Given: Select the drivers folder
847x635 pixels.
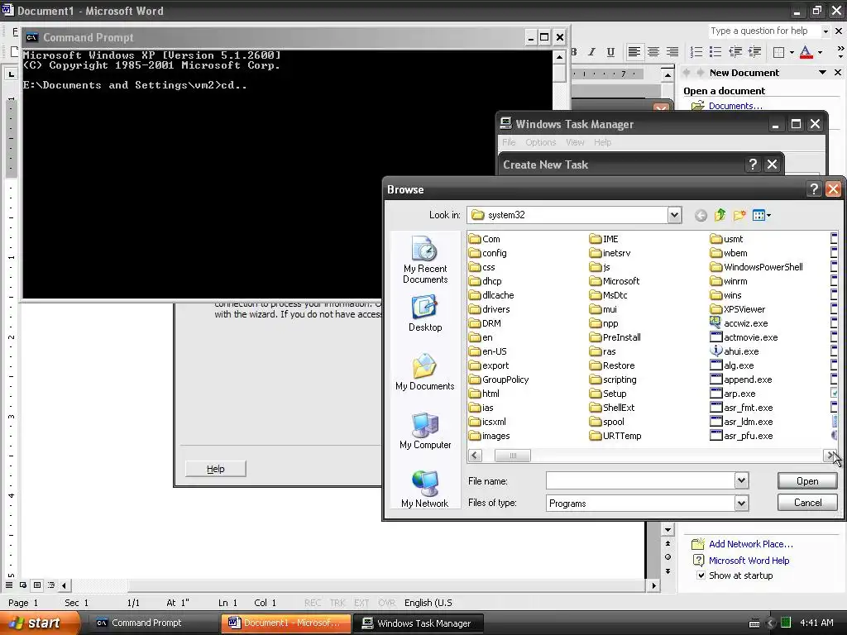Looking at the screenshot, I should click(490, 309).
